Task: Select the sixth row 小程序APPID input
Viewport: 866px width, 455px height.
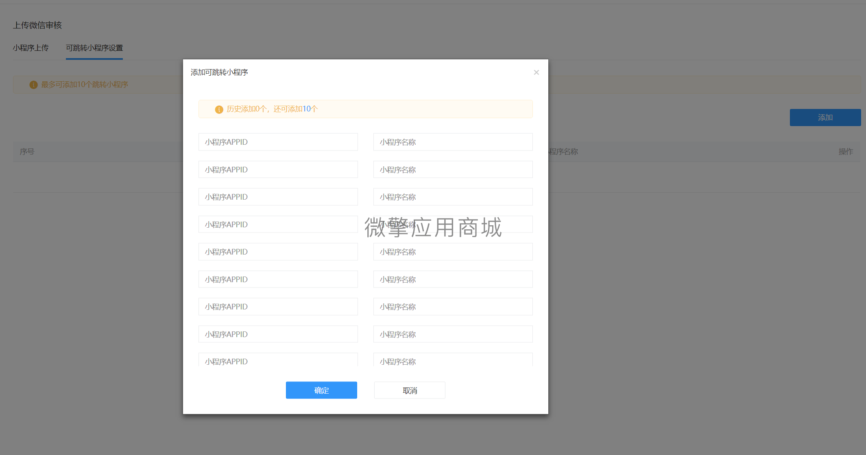Action: tap(278, 279)
